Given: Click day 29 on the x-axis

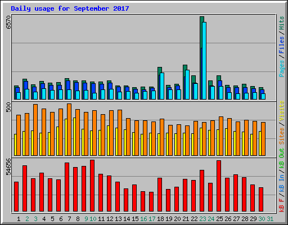Looking at the screenshot, I should pos(253,219).
